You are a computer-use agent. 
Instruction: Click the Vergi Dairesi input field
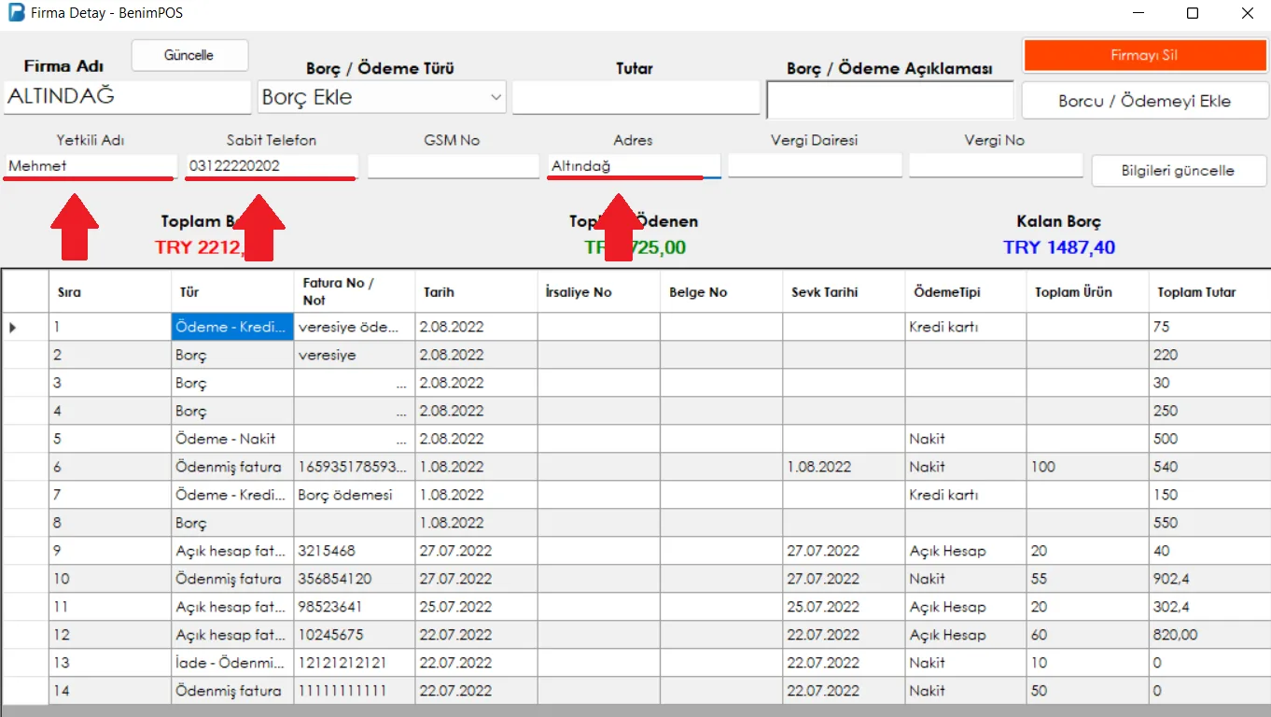(x=815, y=166)
